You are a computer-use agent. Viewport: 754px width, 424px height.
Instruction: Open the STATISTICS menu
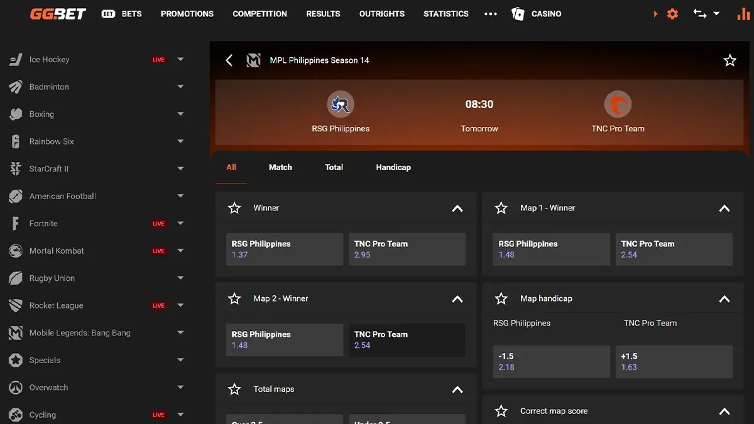pos(446,13)
